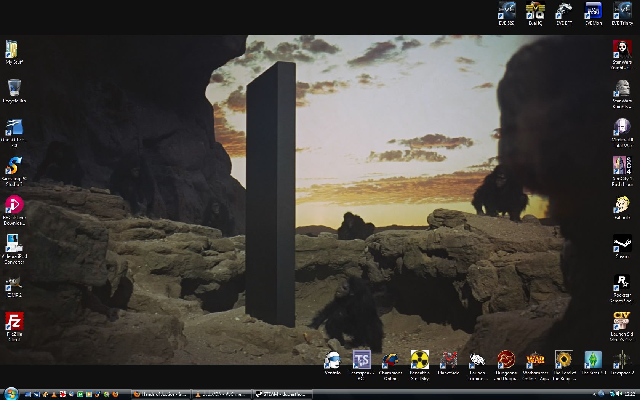Screen dimensions: 640x400
Task: Launch Ventrilo from the desktop
Action: [333, 360]
